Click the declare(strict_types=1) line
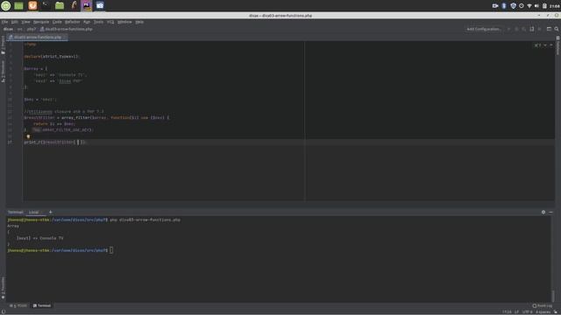 pos(51,56)
